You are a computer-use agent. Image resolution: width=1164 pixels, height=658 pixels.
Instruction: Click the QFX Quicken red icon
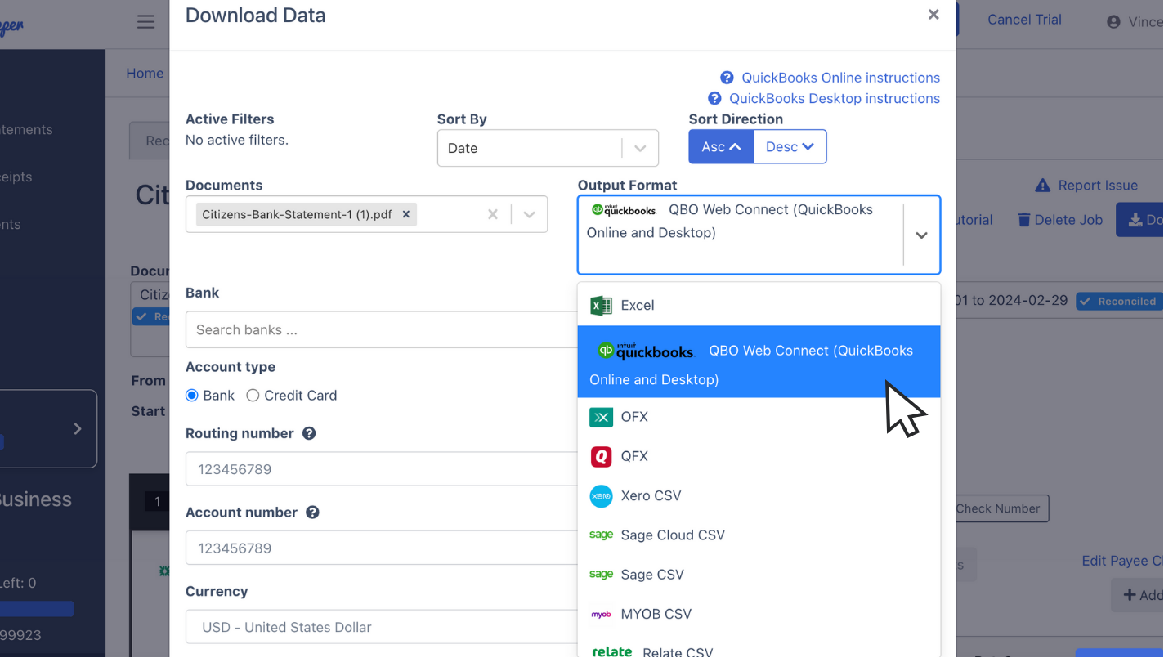601,456
